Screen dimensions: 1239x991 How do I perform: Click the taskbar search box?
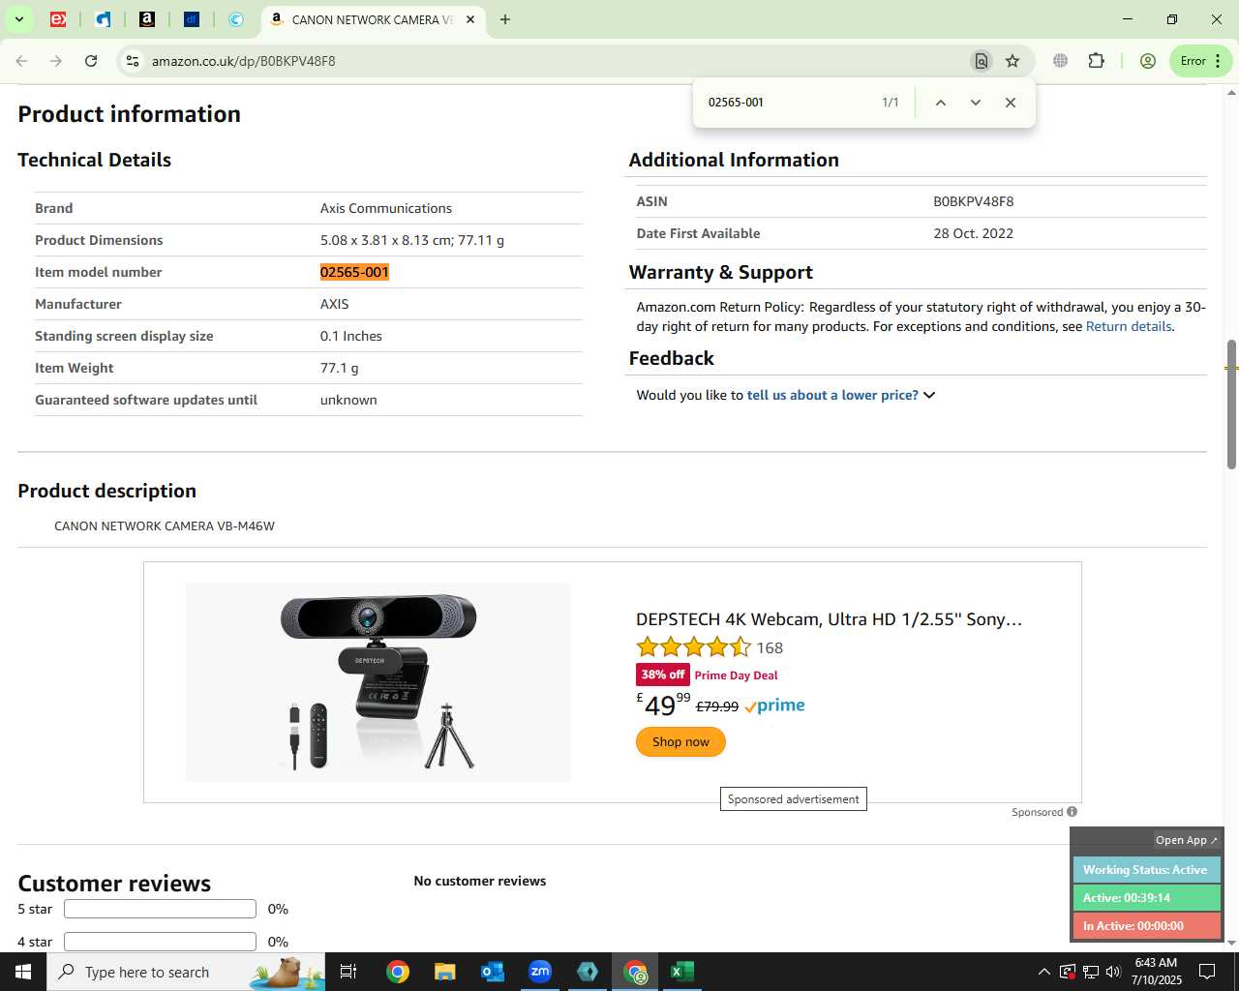(x=186, y=972)
